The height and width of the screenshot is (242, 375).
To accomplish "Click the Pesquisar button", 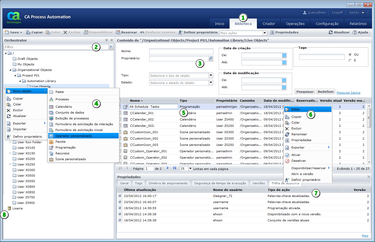I will click(305, 91).
